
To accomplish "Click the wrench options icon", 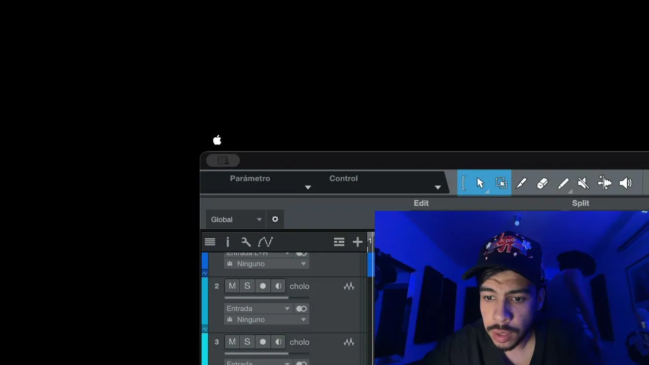I will [x=246, y=242].
